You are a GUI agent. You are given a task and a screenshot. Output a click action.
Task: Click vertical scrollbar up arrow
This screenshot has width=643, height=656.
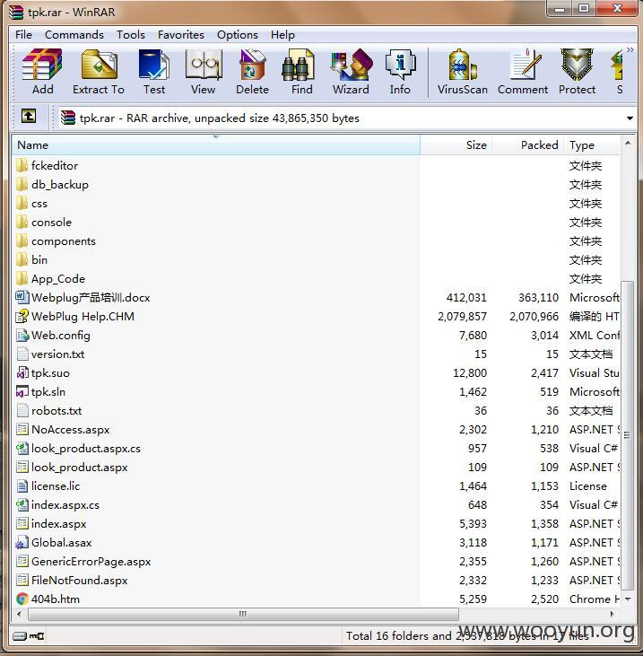click(628, 144)
